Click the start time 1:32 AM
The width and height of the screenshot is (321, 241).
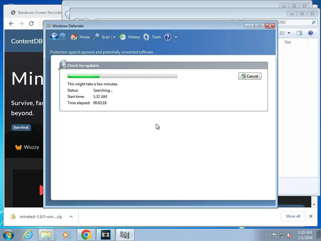100,97
